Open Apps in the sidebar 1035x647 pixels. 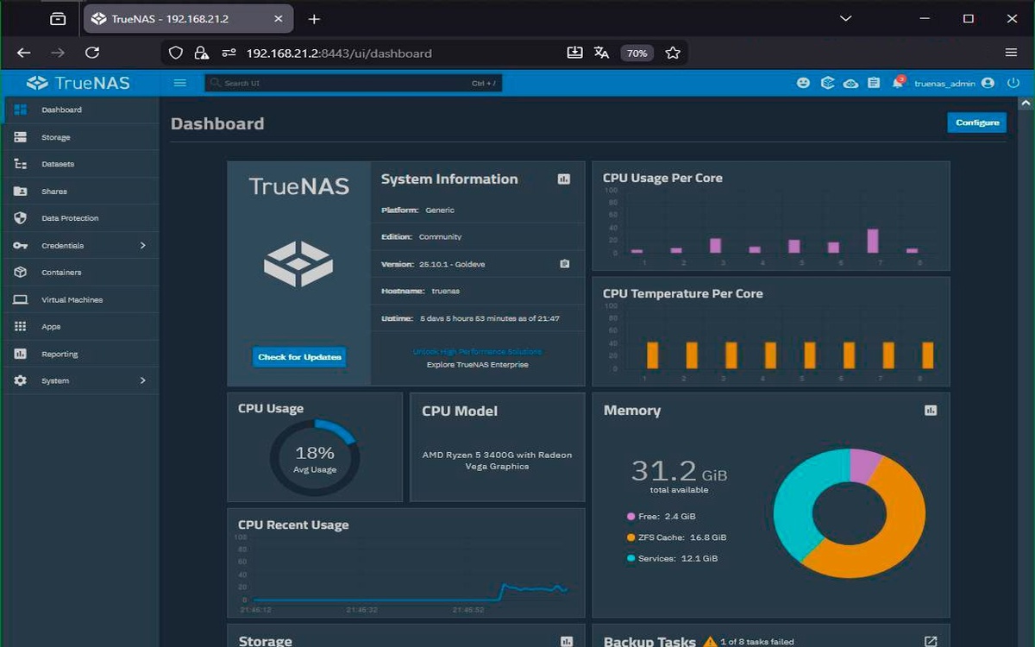click(80, 327)
